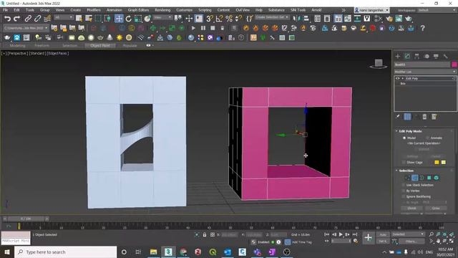This screenshot has height=258, width=458.
Task: Click the orange cage color swatch
Action: 437,163
